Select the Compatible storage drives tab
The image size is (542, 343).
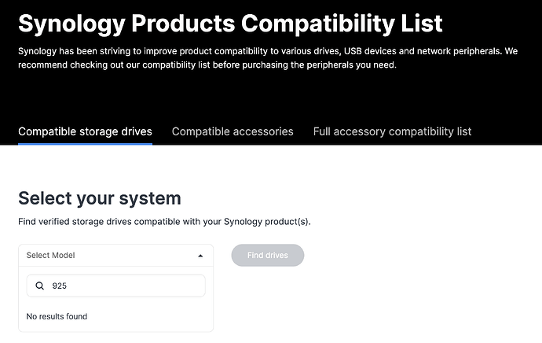click(85, 131)
